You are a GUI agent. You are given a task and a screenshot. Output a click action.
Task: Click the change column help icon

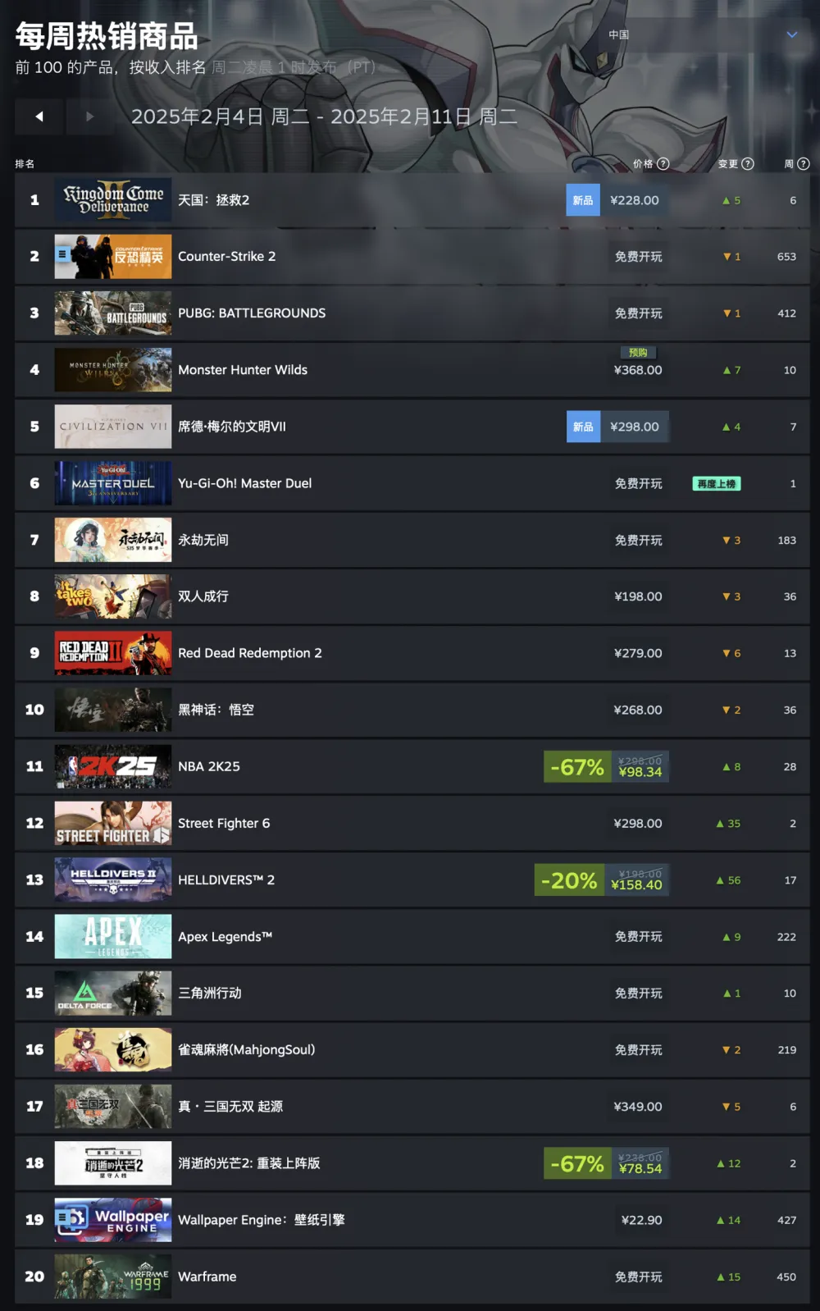pyautogui.click(x=748, y=163)
